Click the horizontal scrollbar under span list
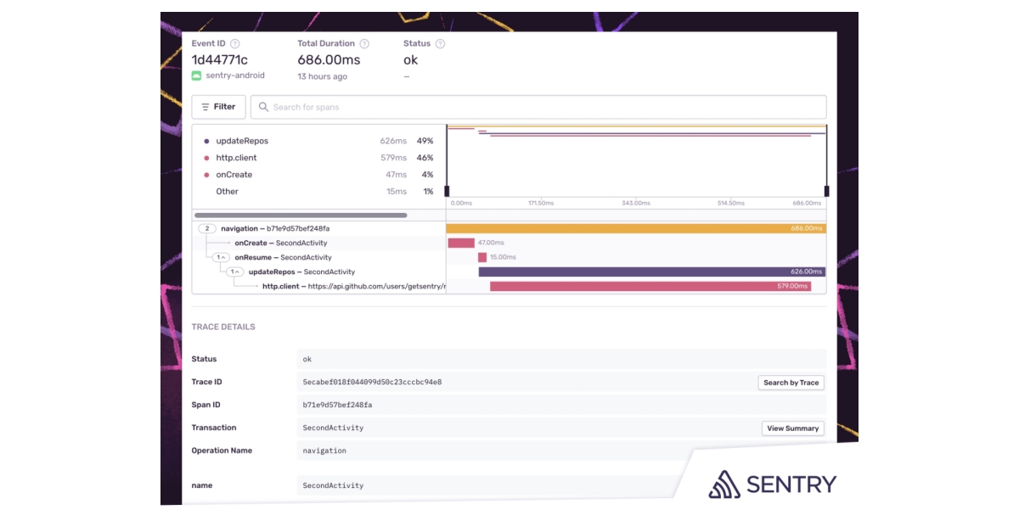 pyautogui.click(x=301, y=216)
